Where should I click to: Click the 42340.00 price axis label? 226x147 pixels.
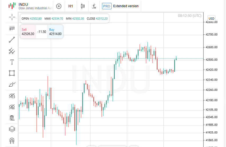point(211,80)
